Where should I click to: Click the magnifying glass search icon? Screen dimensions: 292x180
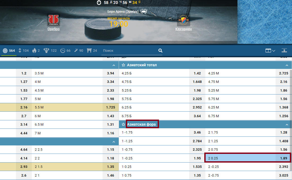pyautogui.click(x=160, y=51)
